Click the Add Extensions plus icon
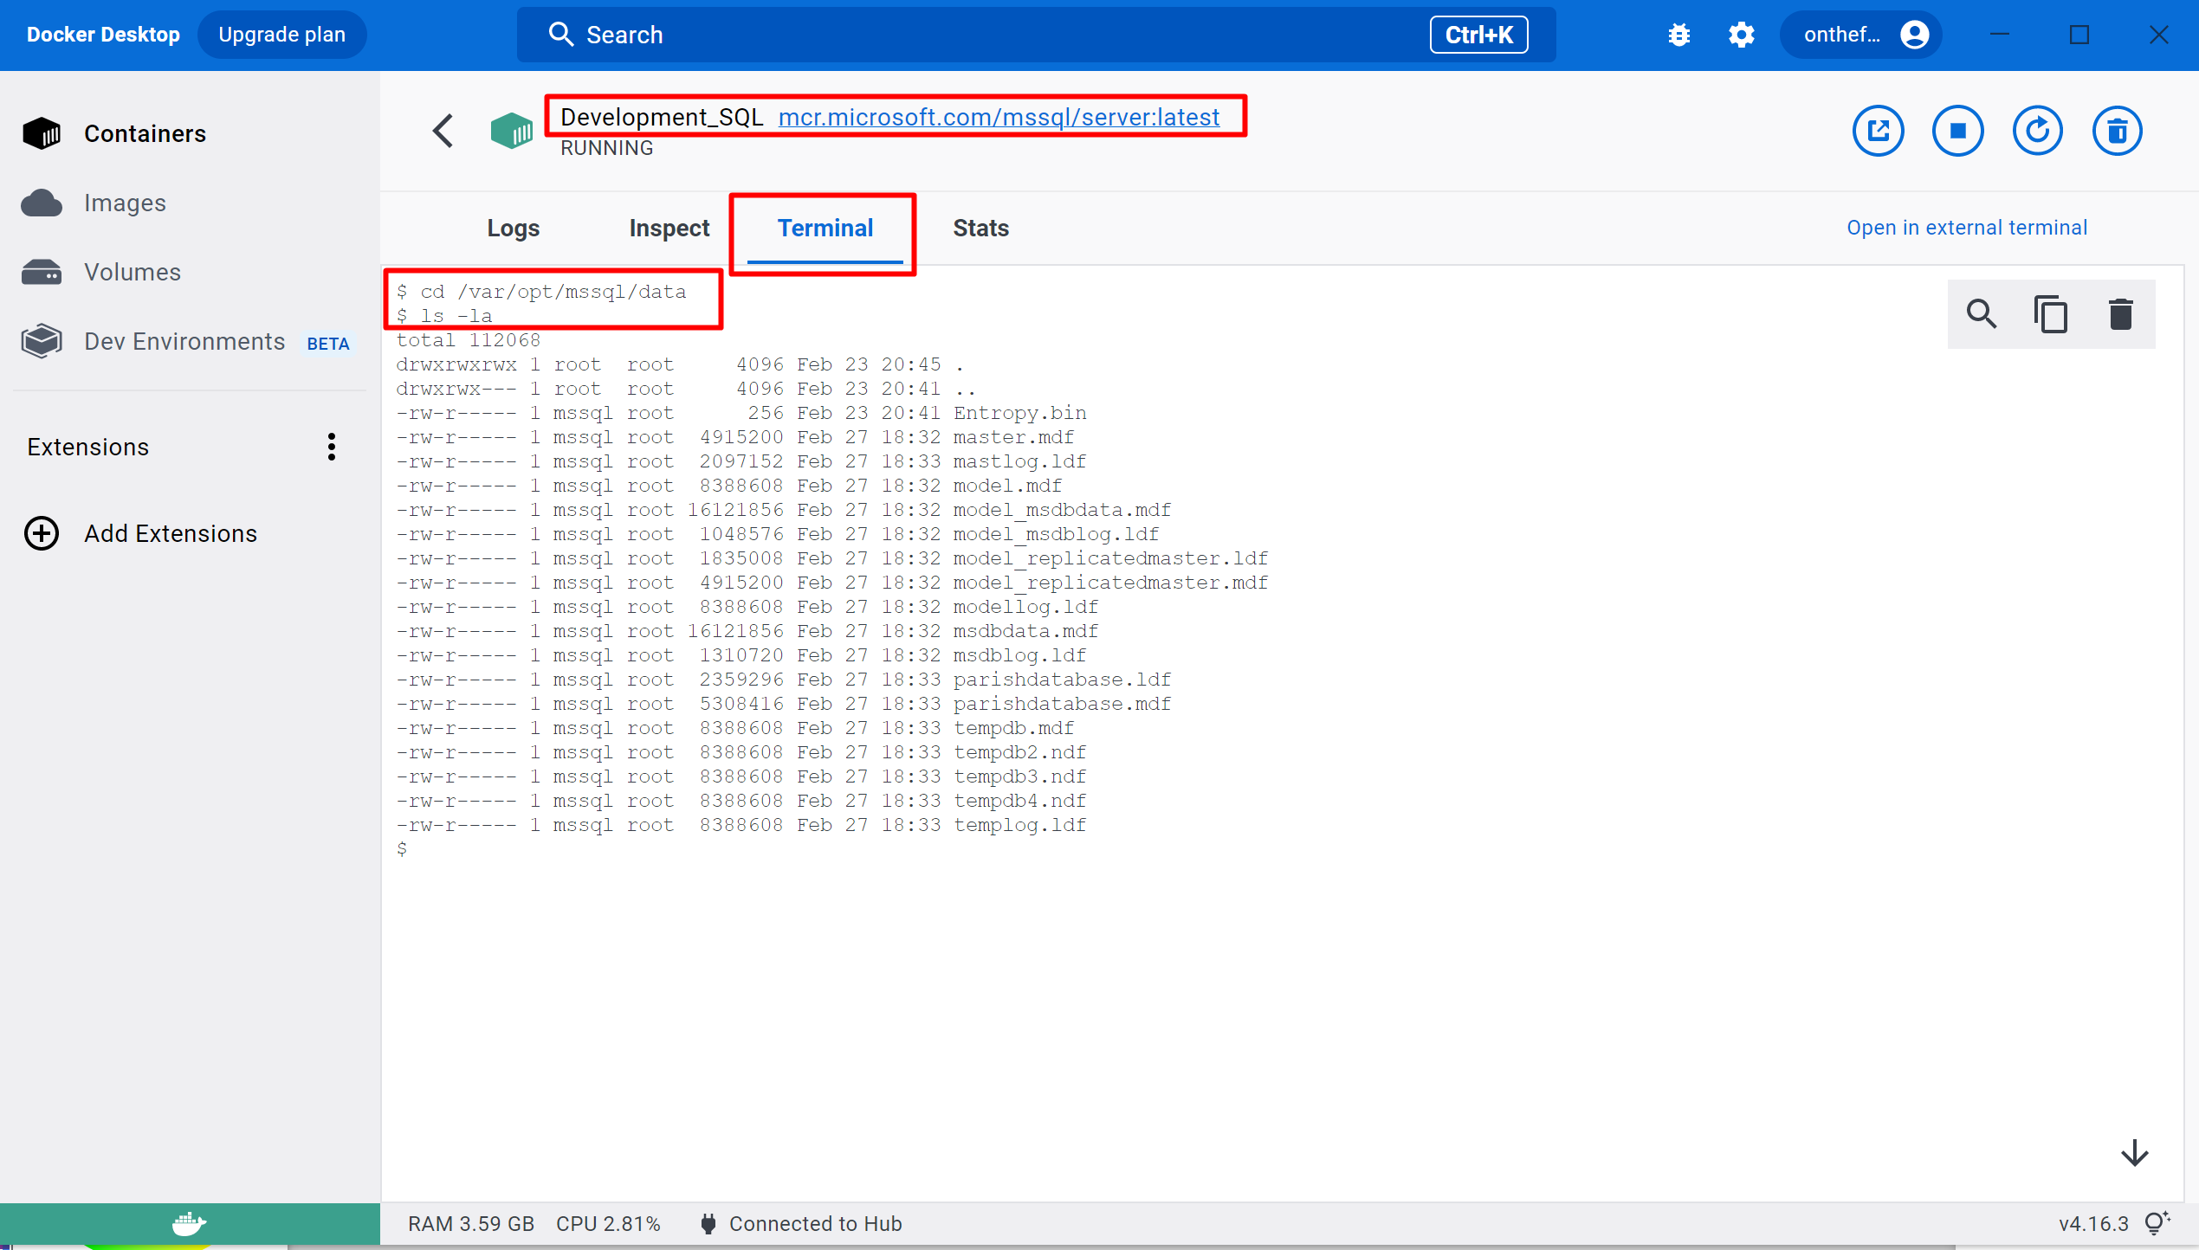This screenshot has width=2199, height=1250. [42, 533]
